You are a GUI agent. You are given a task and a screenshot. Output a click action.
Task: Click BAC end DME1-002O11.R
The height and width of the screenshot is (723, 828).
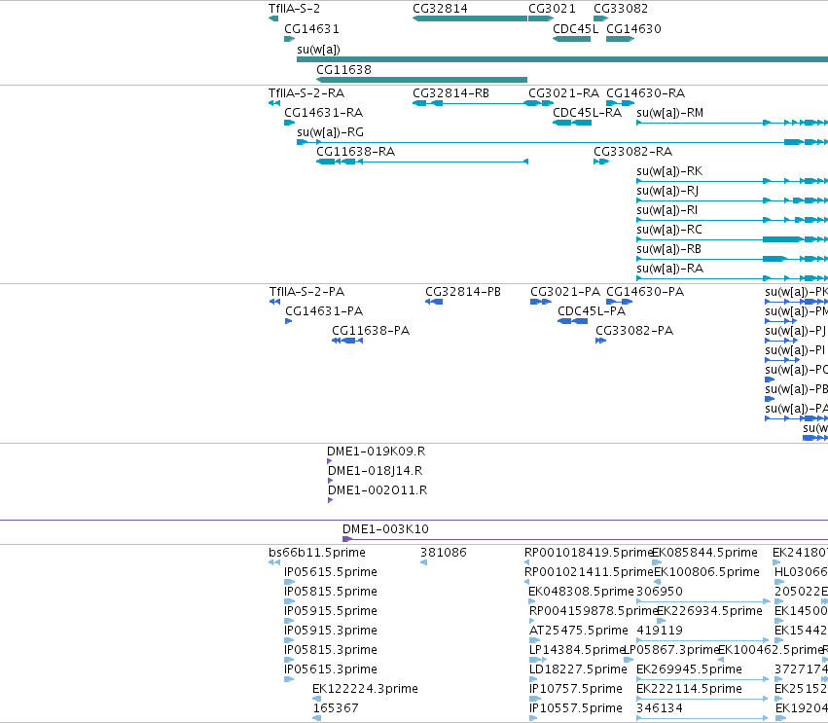(378, 490)
